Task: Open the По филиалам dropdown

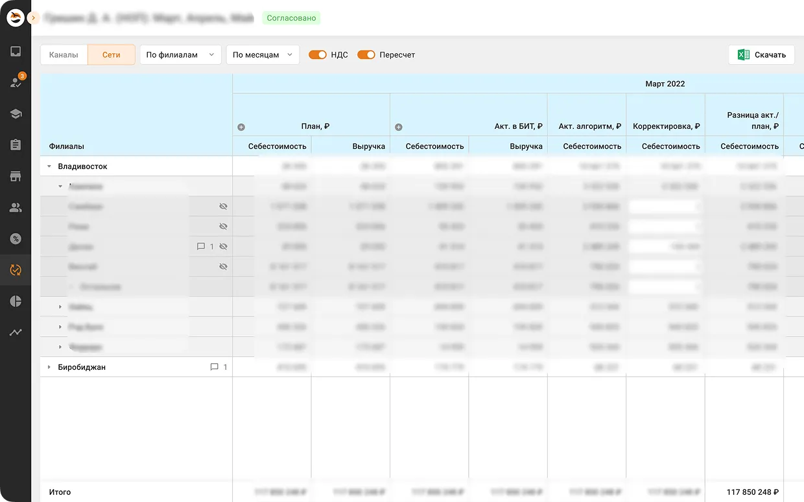Action: coord(180,55)
